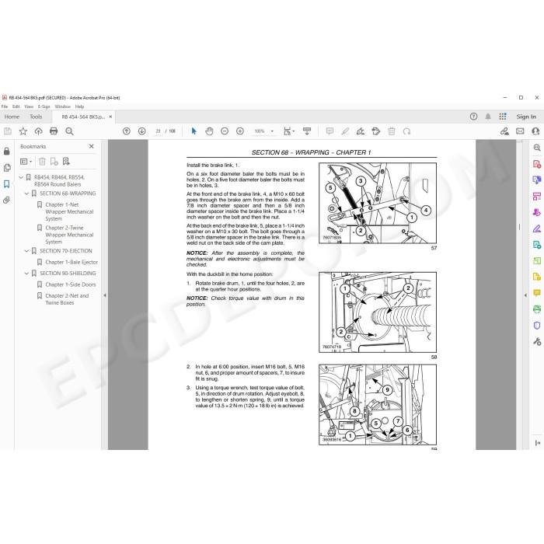Open notifications bell icon
544x544 pixels.
(488, 117)
